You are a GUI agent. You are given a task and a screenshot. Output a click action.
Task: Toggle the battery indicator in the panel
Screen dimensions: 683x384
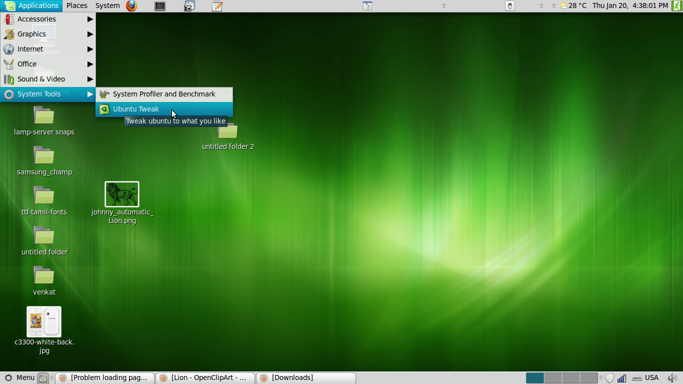509,6
